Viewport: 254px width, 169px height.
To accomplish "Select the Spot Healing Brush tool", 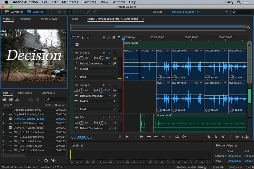I will [x=95, y=12].
